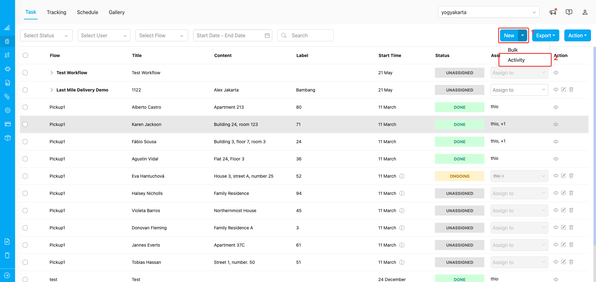Open the user profile icon

[585, 12]
